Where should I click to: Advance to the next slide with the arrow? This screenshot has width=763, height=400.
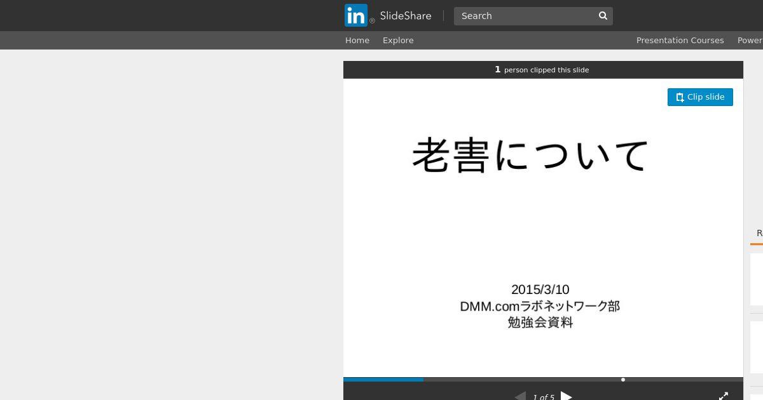pos(567,396)
